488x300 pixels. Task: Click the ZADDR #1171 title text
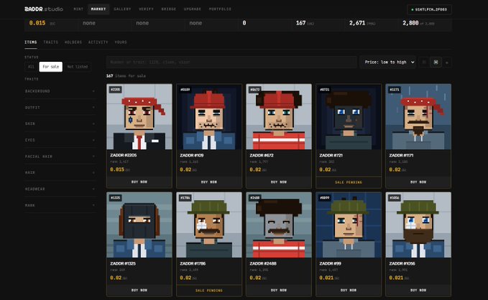401,155
